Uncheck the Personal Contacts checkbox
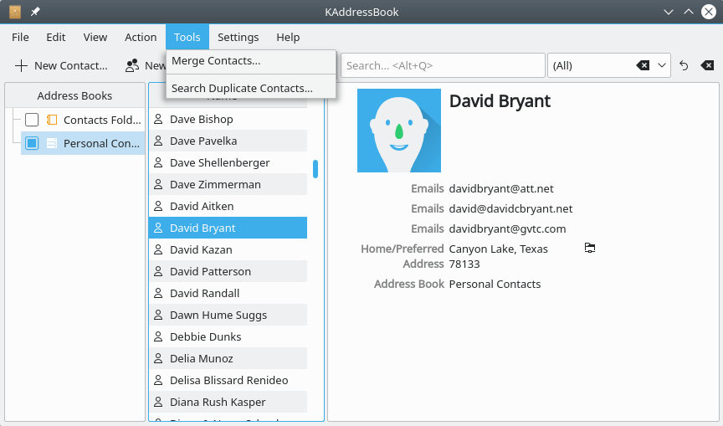723x426 pixels. 32,143
